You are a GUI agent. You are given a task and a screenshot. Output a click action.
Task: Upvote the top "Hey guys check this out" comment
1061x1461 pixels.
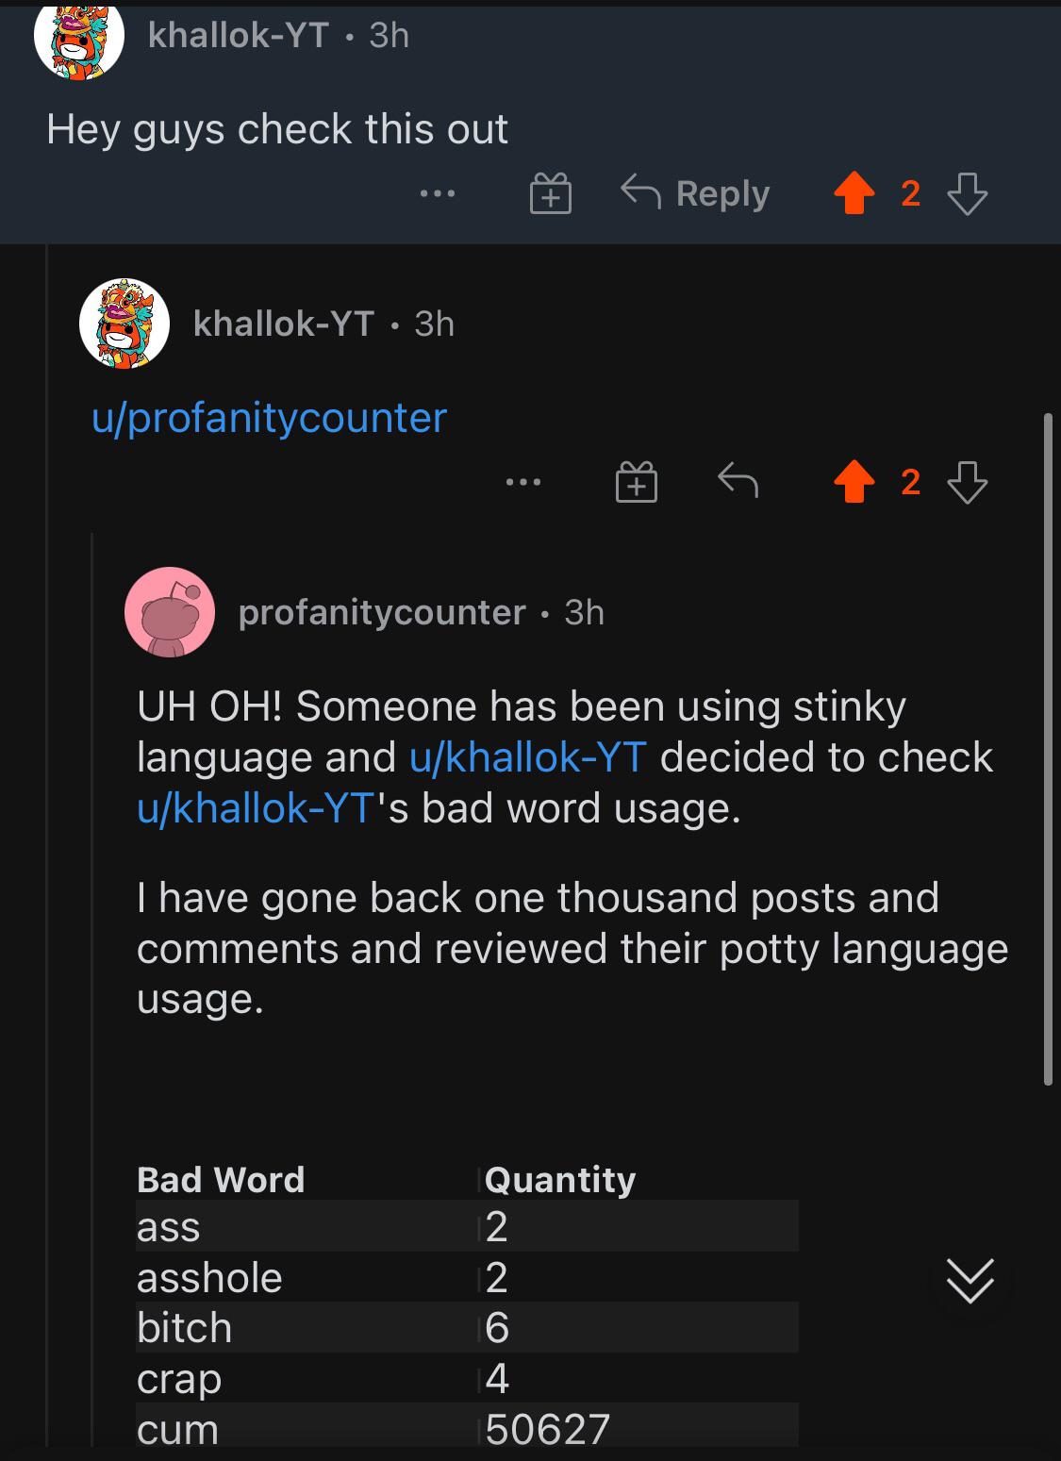tap(854, 194)
